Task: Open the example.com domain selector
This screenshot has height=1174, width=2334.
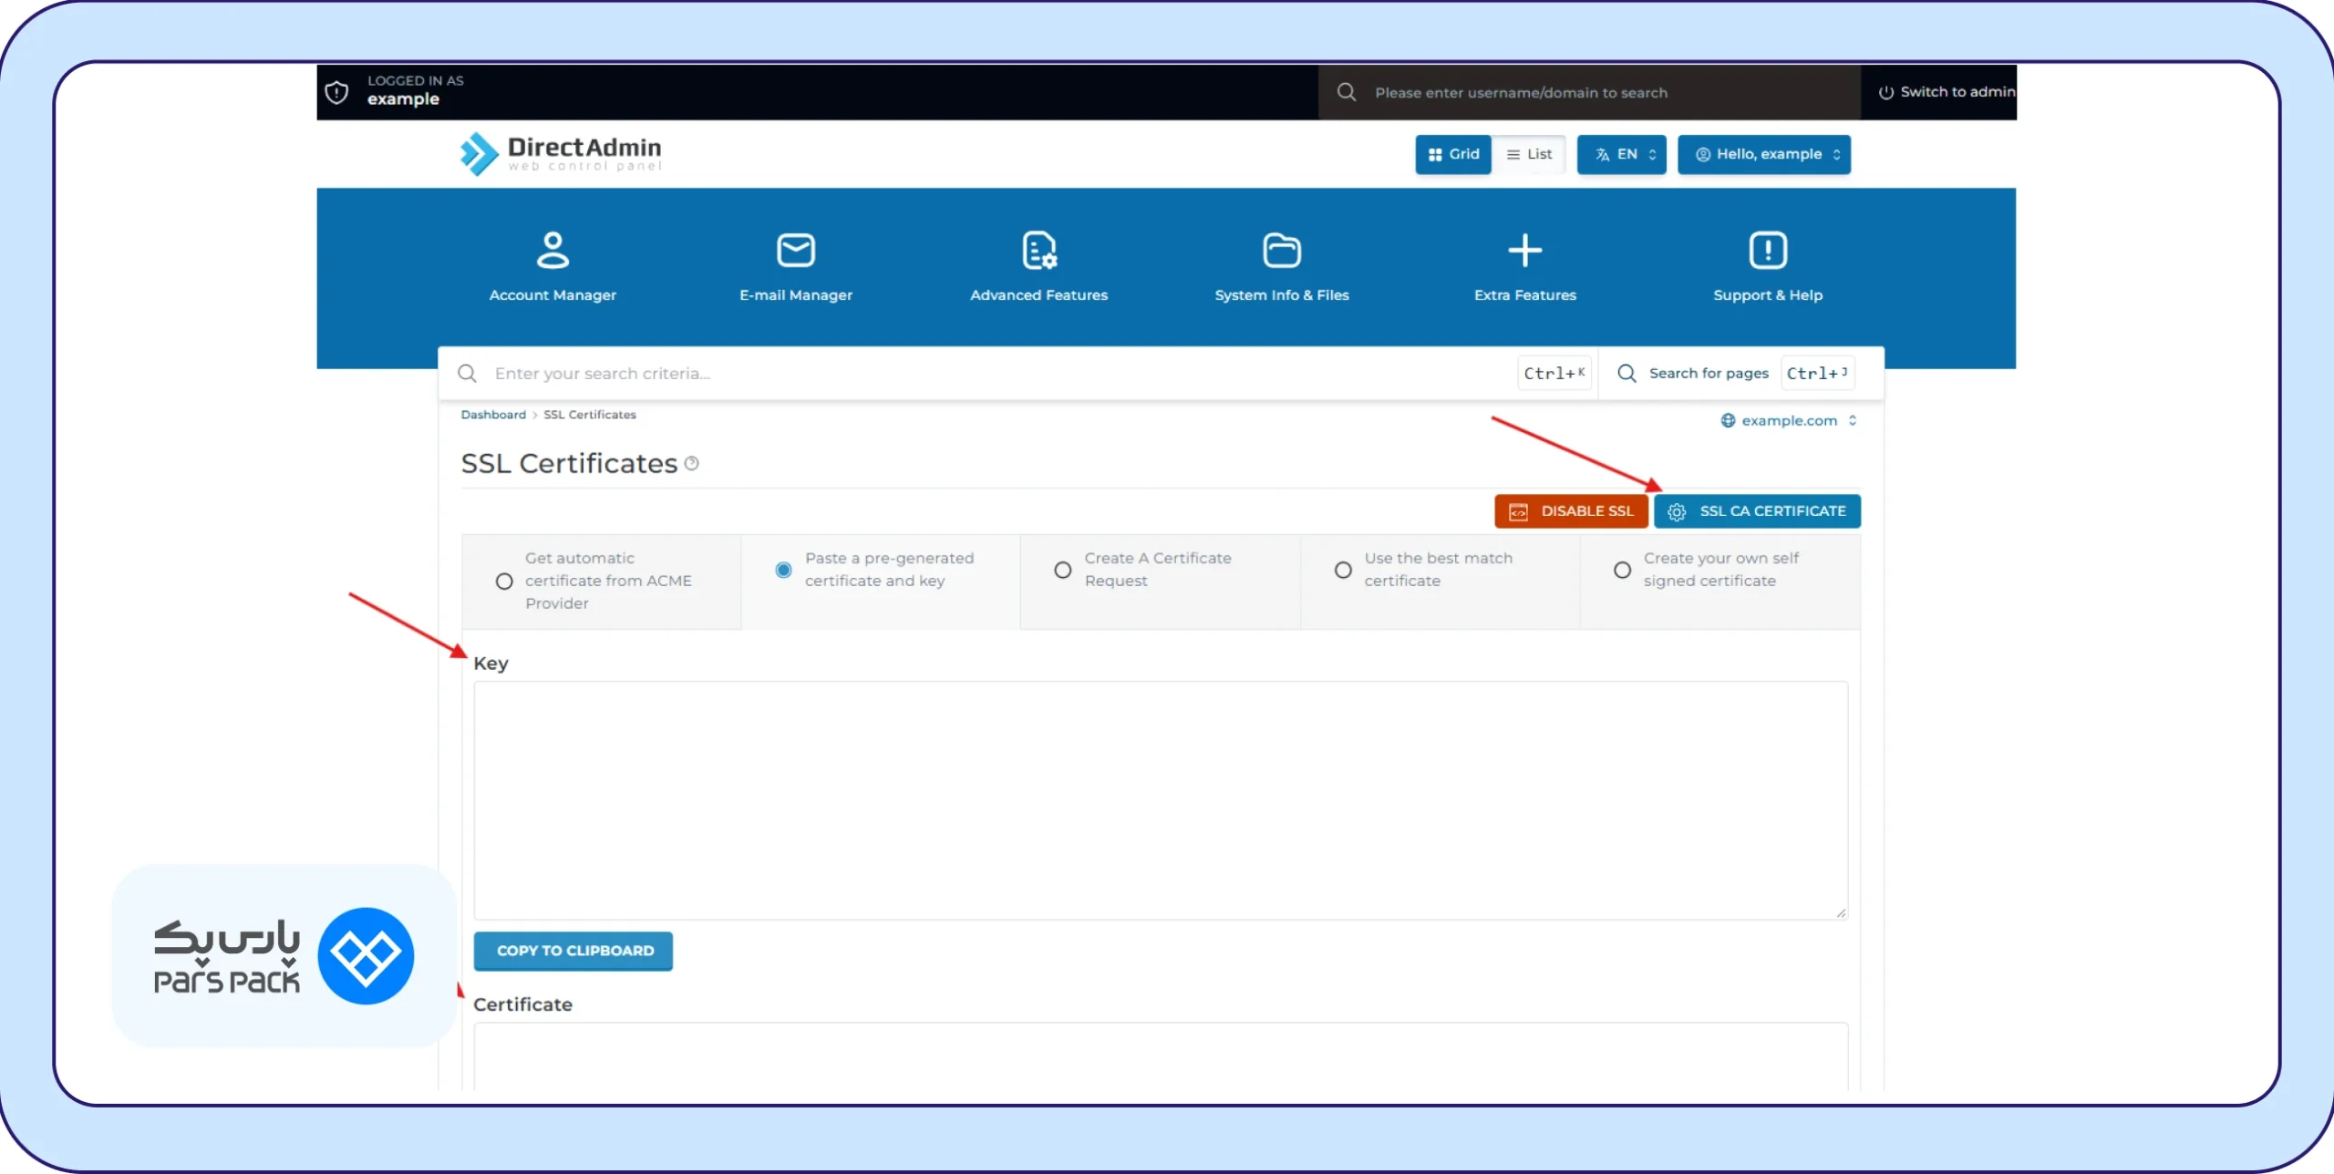Action: point(1789,420)
